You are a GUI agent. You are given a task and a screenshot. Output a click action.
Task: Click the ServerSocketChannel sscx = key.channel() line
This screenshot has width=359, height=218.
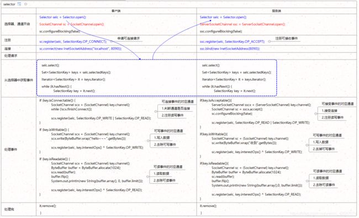(x=261, y=105)
